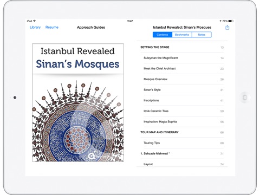The height and width of the screenshot is (195, 260).
Task: Go to Suleyman the Magnificent section
Action: point(184,58)
